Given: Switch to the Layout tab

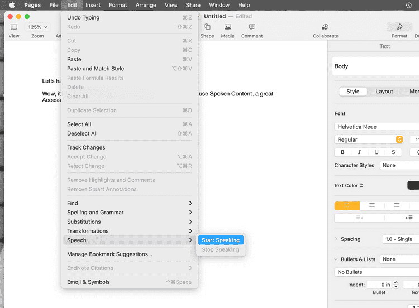Looking at the screenshot, I should coord(384,92).
